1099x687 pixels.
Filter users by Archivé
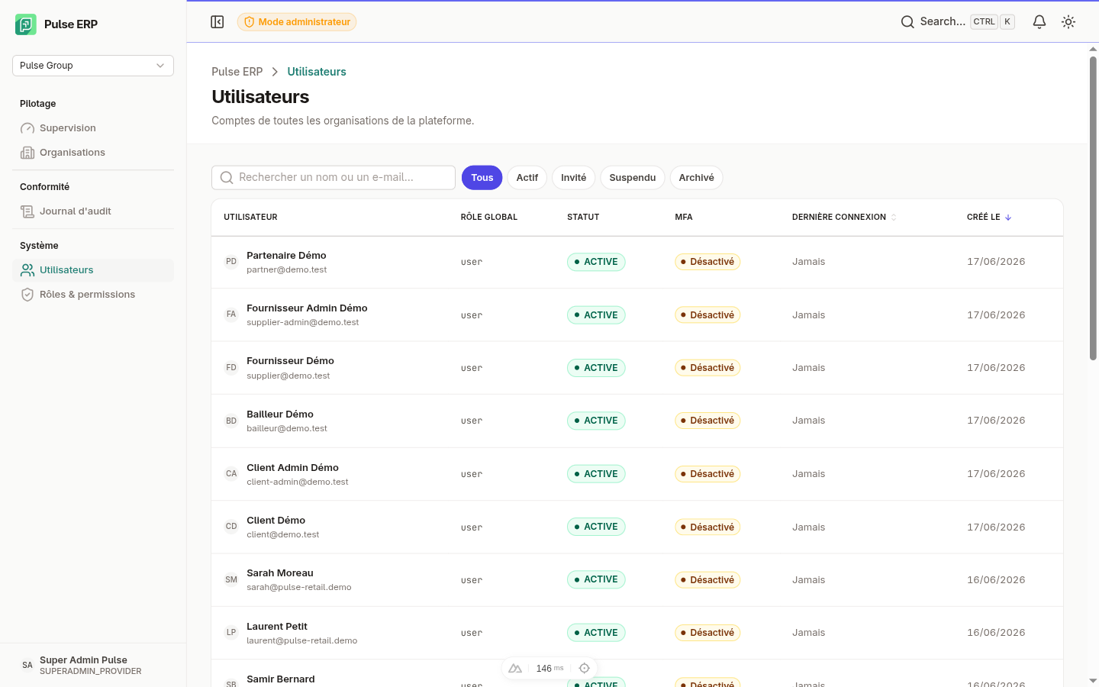click(697, 178)
